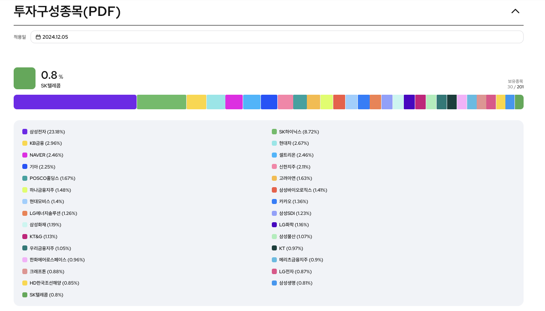Select the LG화학 dark indigo bar segment

click(x=409, y=102)
